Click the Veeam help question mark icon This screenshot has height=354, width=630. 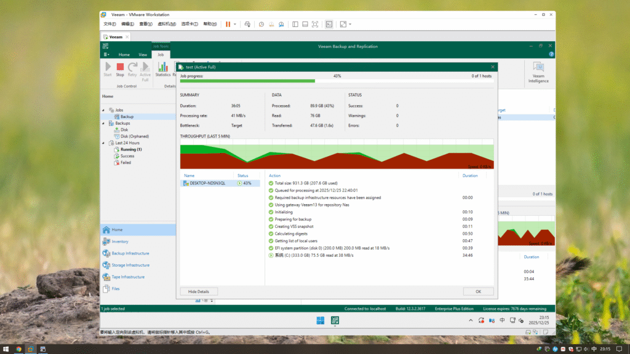click(551, 54)
